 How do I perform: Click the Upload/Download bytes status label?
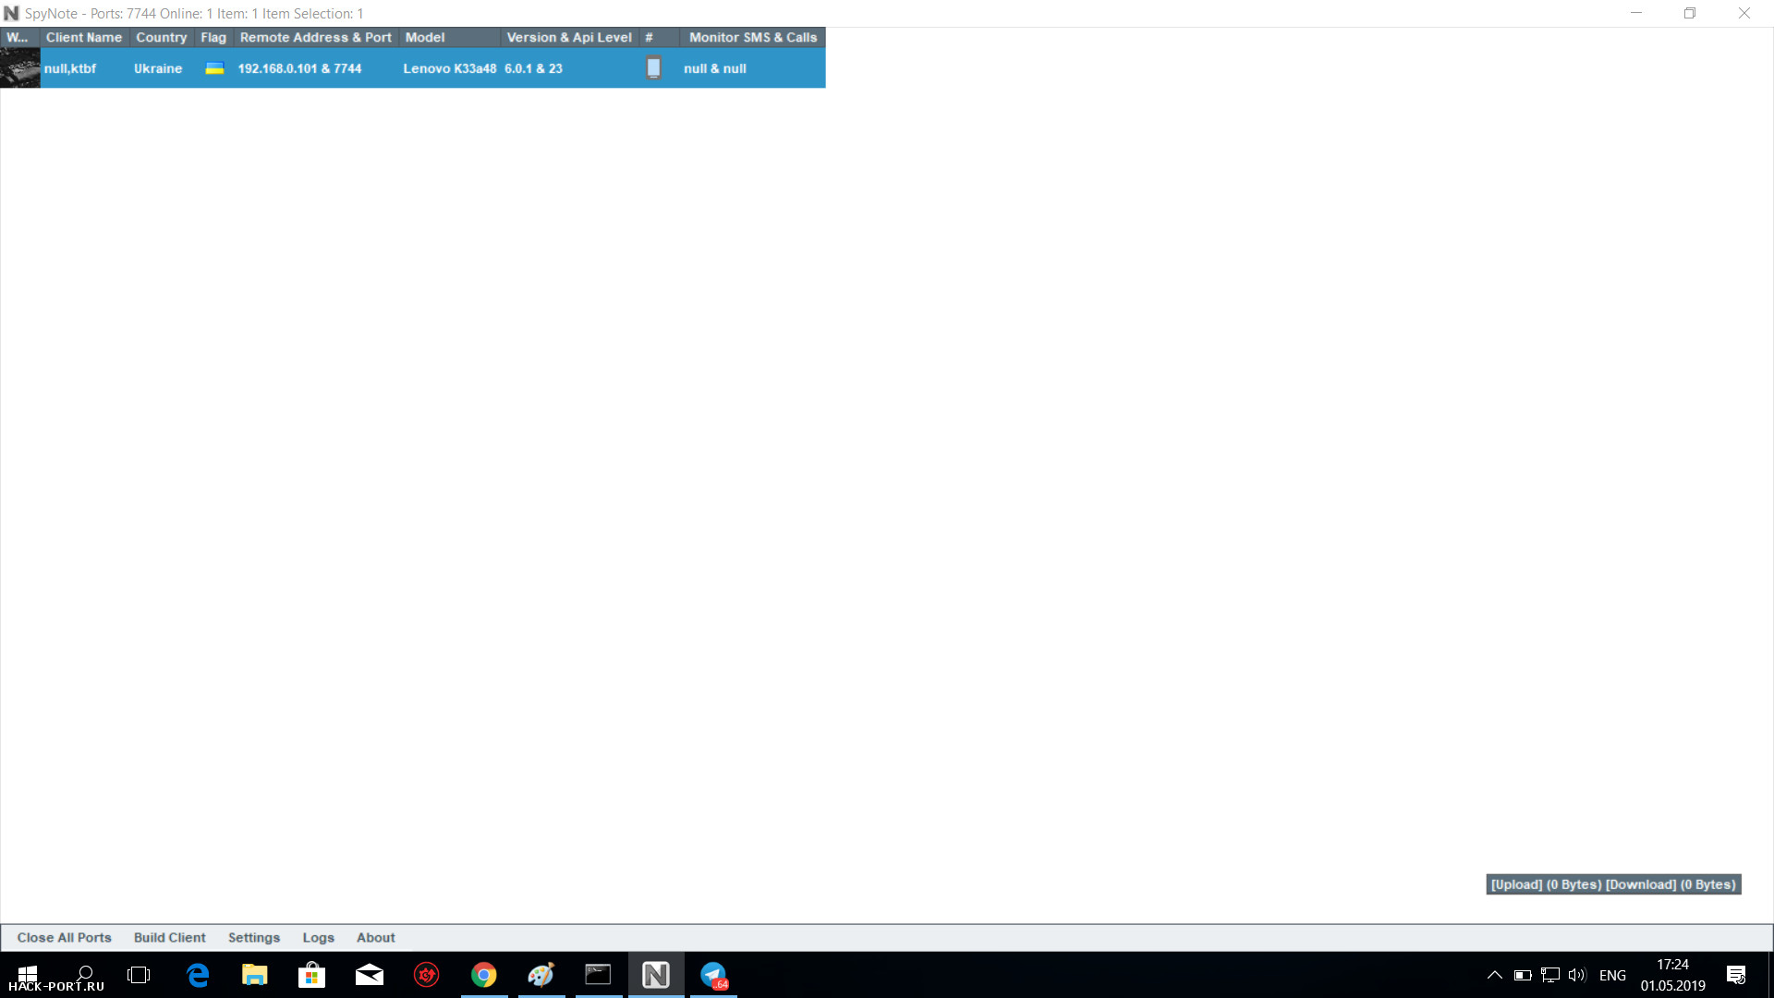1613,884
